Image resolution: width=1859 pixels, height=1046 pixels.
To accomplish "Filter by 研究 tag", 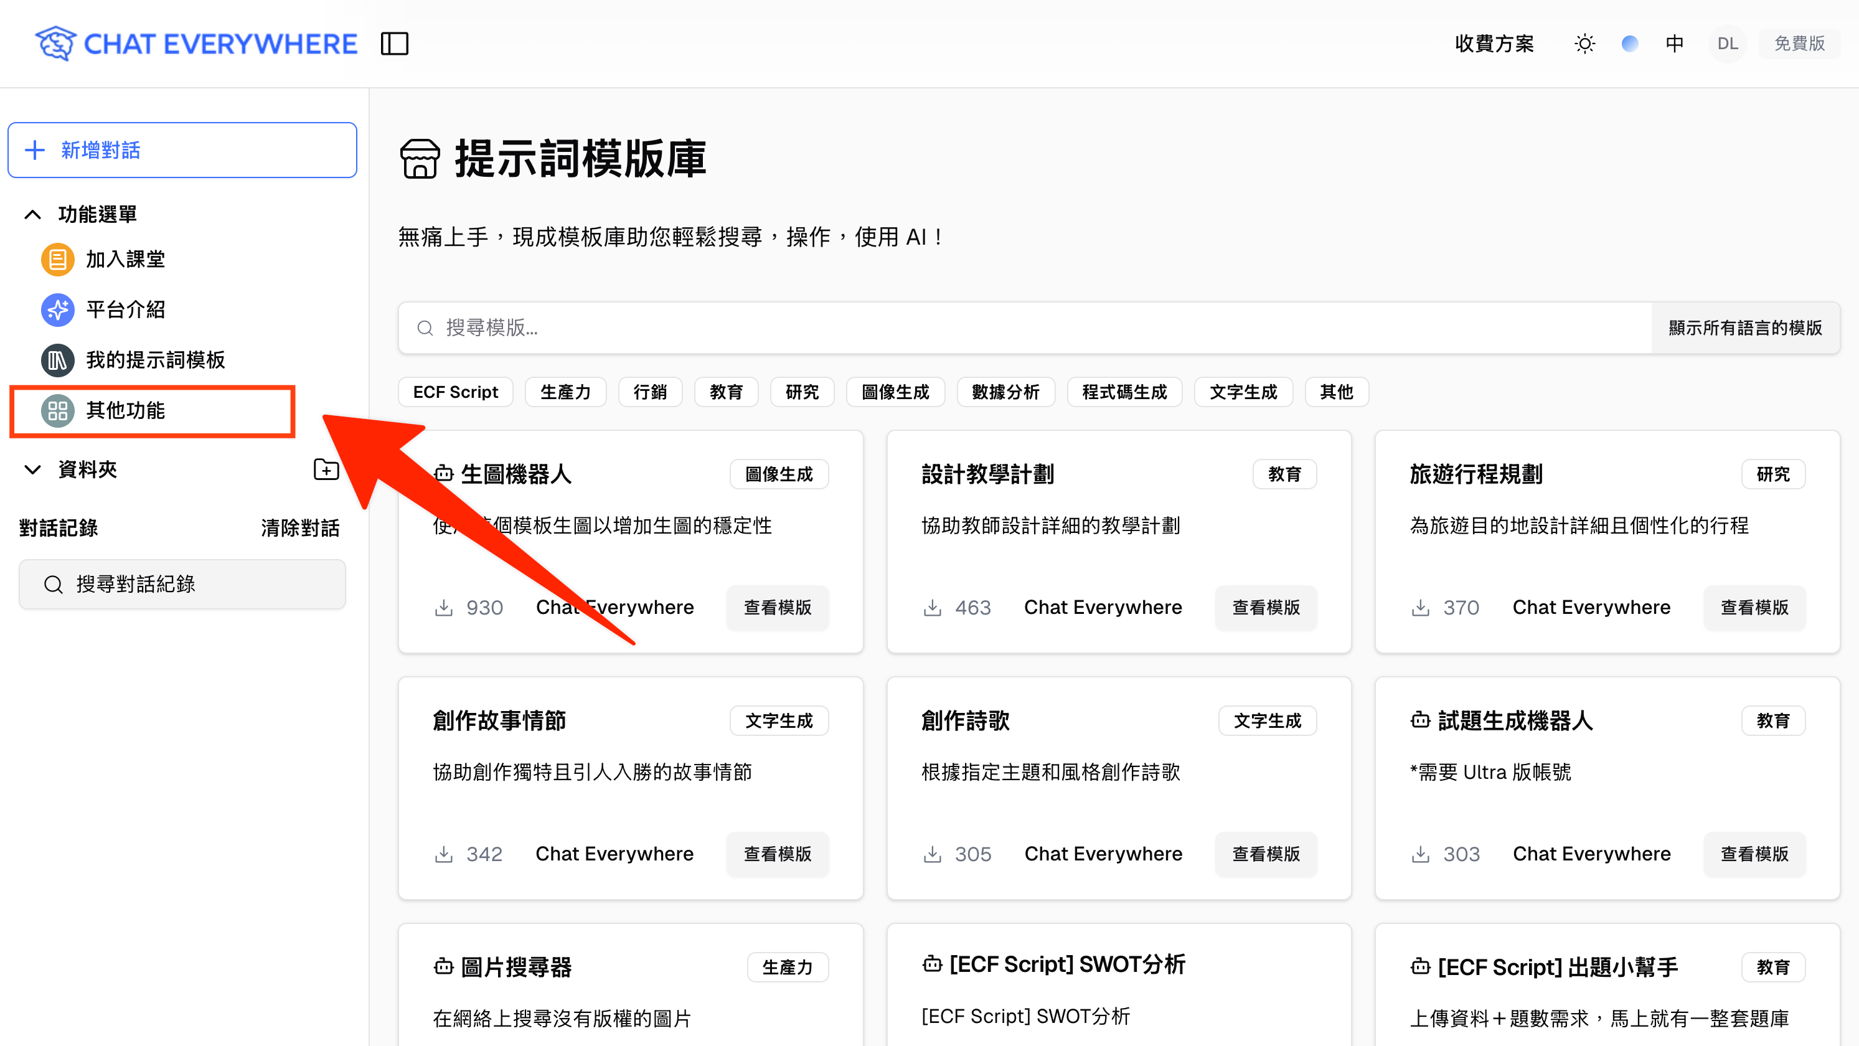I will tap(802, 392).
